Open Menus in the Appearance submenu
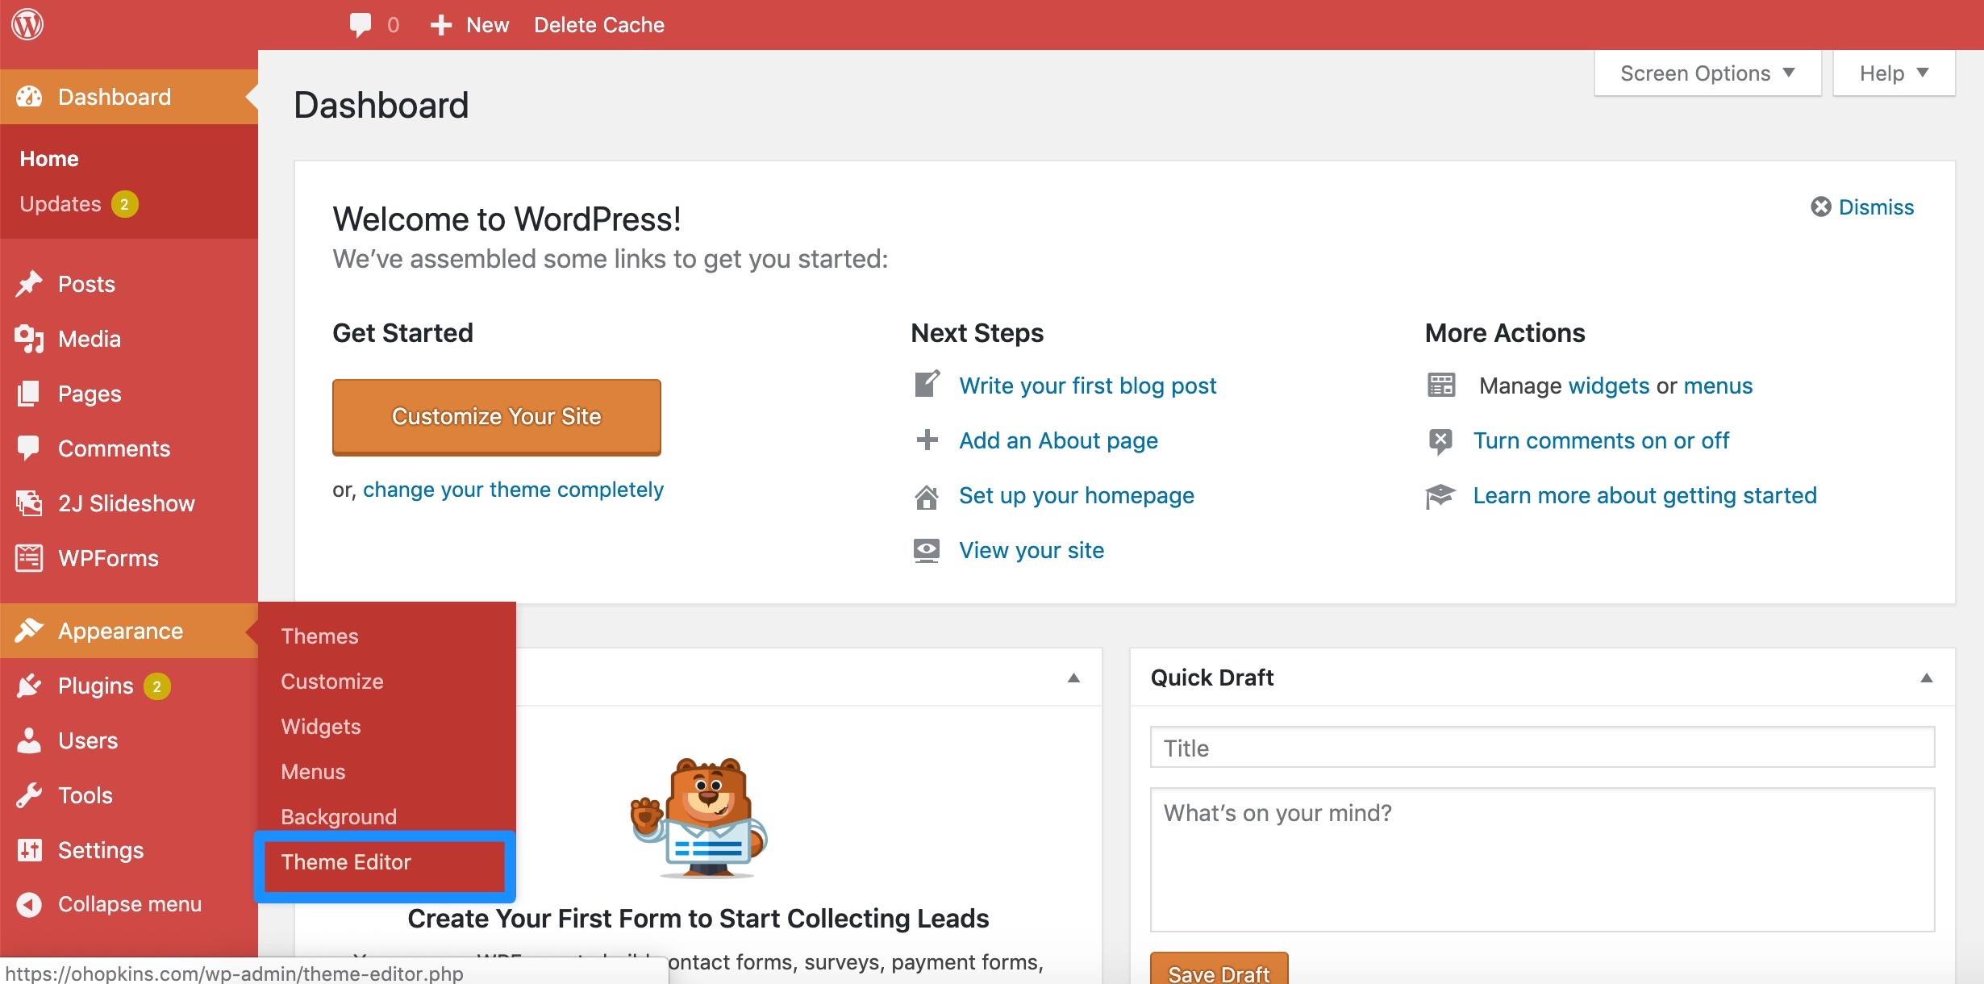This screenshot has height=984, width=1984. click(313, 772)
